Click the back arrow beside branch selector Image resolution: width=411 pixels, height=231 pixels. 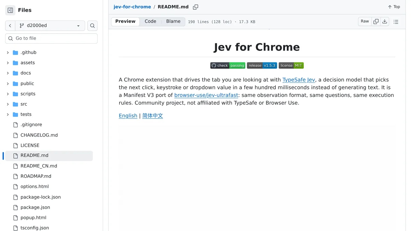(x=10, y=26)
